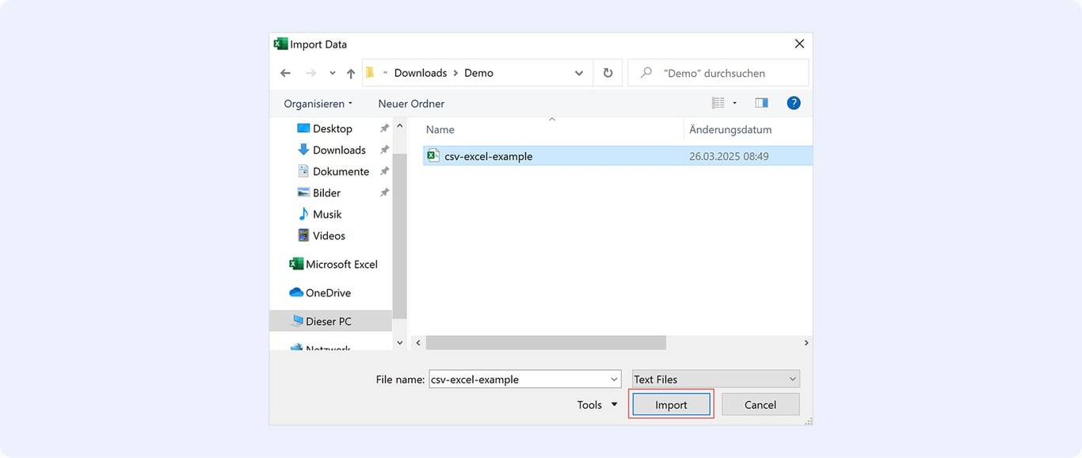Open the view options dropdown arrow

[734, 103]
